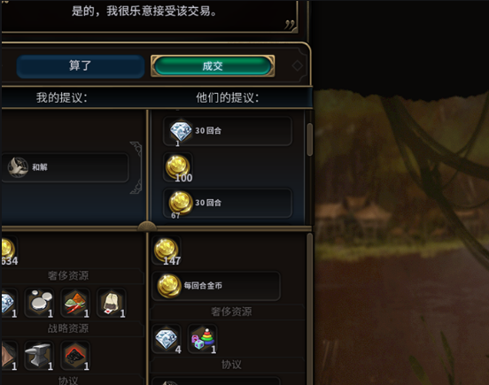Screen dimensions: 489x385
Task: Click their inventory panel scrollbar
Action: click(309, 308)
